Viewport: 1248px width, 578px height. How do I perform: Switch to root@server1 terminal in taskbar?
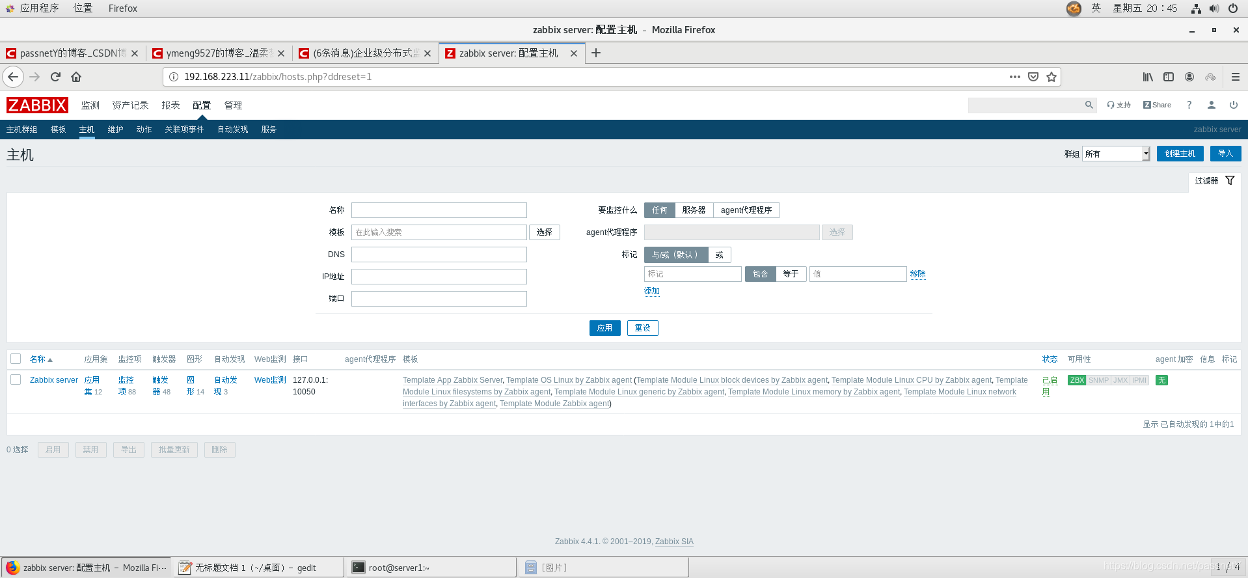431,568
